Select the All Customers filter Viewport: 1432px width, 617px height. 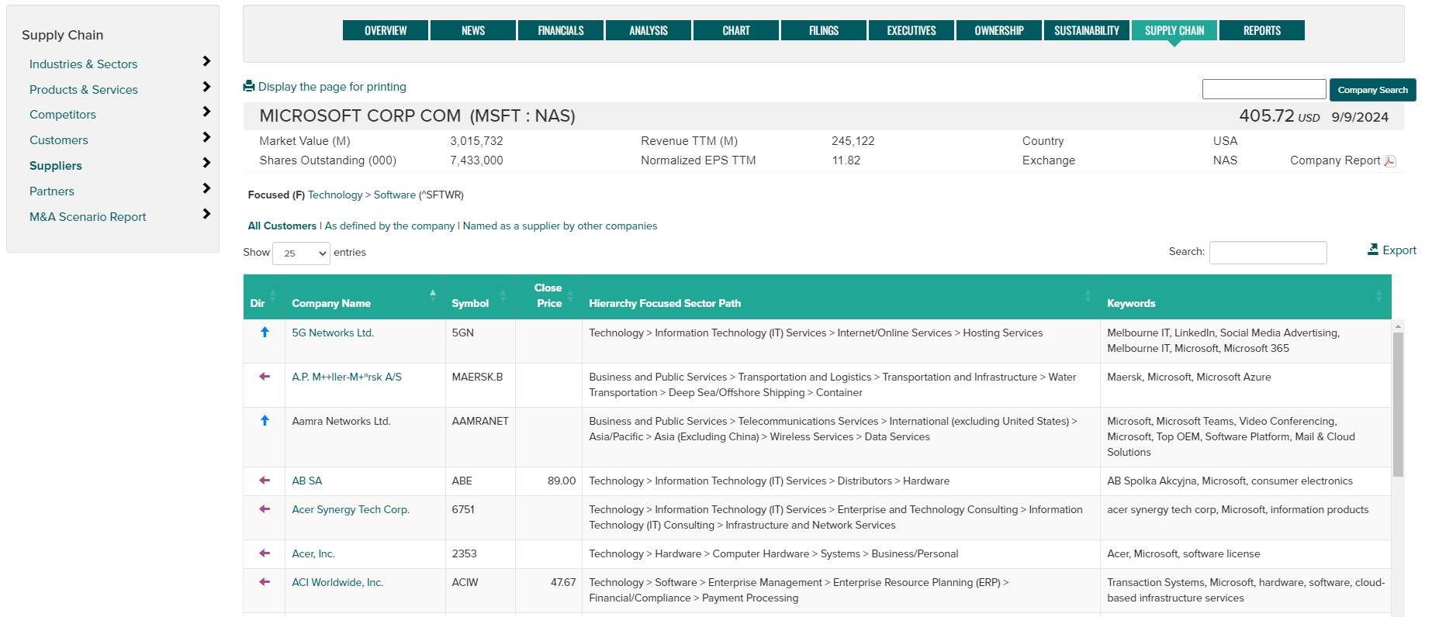tap(282, 226)
